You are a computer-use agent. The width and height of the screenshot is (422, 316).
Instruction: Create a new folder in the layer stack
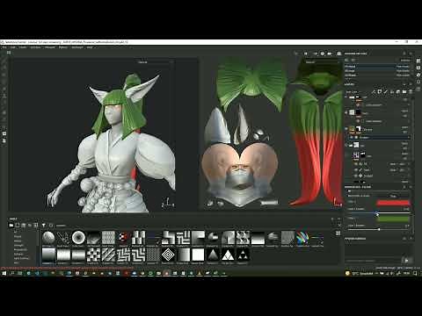click(404, 91)
